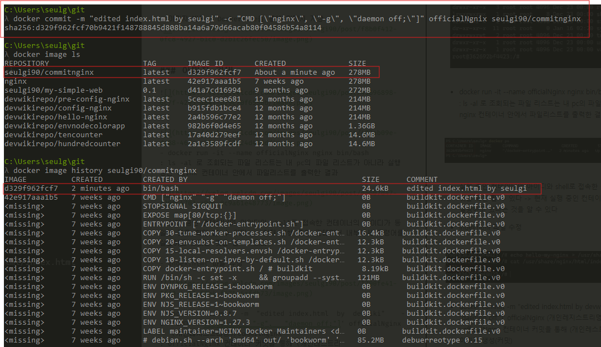Click tag value 0.1
This screenshot has width=601, height=347.
(x=150, y=90)
